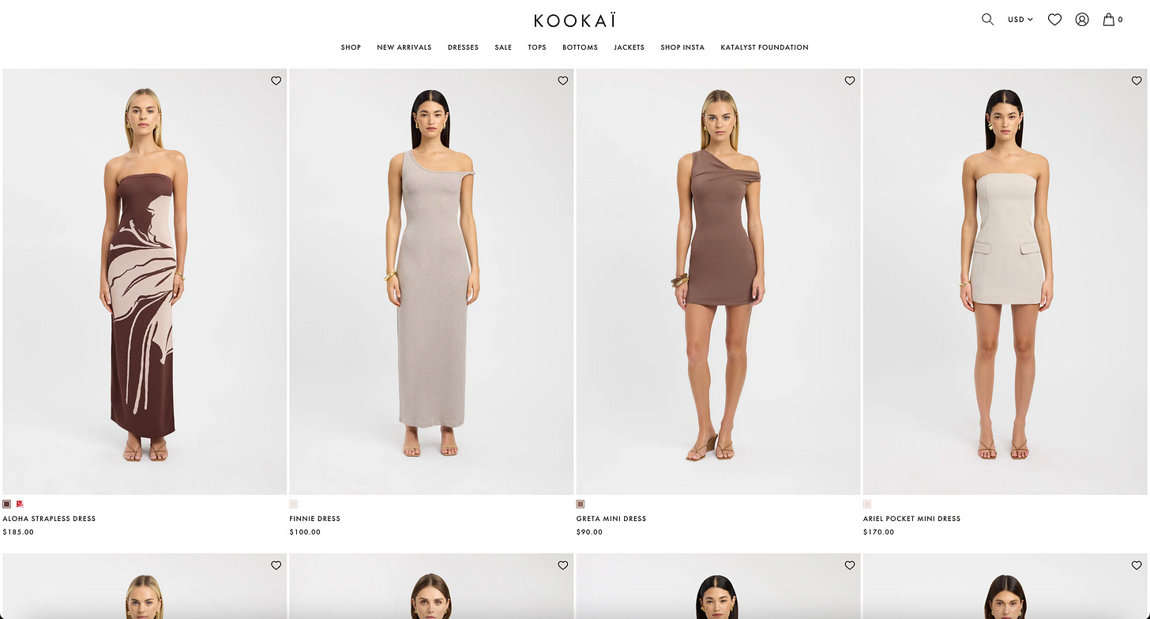Screen dimensions: 1150x619
Task: Add Ariel Pocket Mini Dress to wishlist
Action: click(x=1137, y=81)
